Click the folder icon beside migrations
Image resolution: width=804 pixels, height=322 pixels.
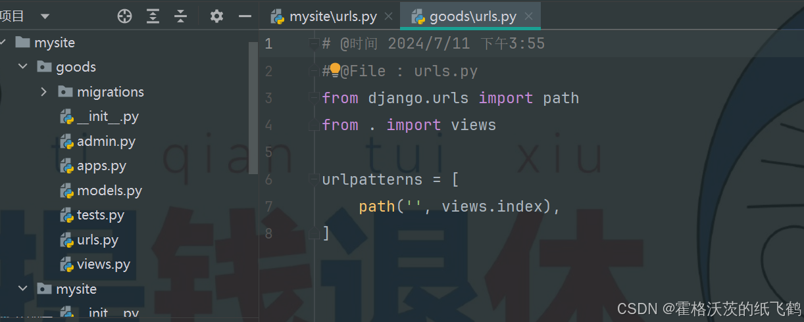(x=65, y=91)
